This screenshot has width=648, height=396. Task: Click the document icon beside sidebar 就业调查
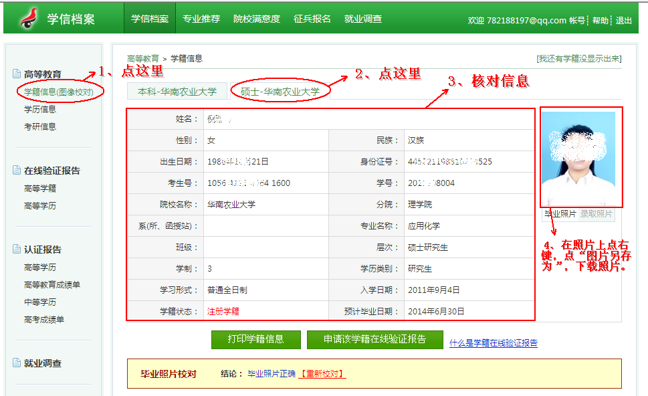click(x=17, y=363)
